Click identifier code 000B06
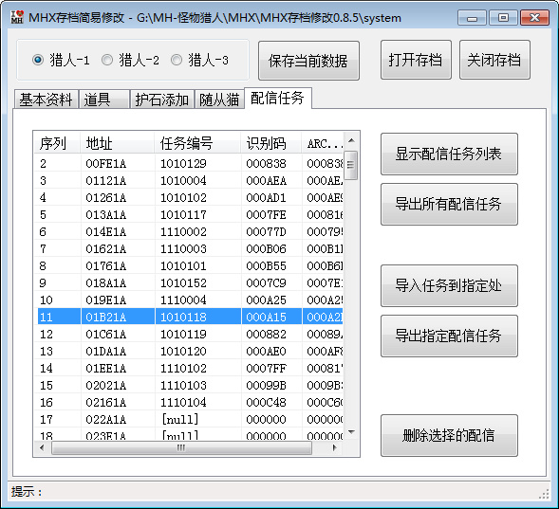Image resolution: width=559 pixels, height=509 pixels. [x=266, y=248]
